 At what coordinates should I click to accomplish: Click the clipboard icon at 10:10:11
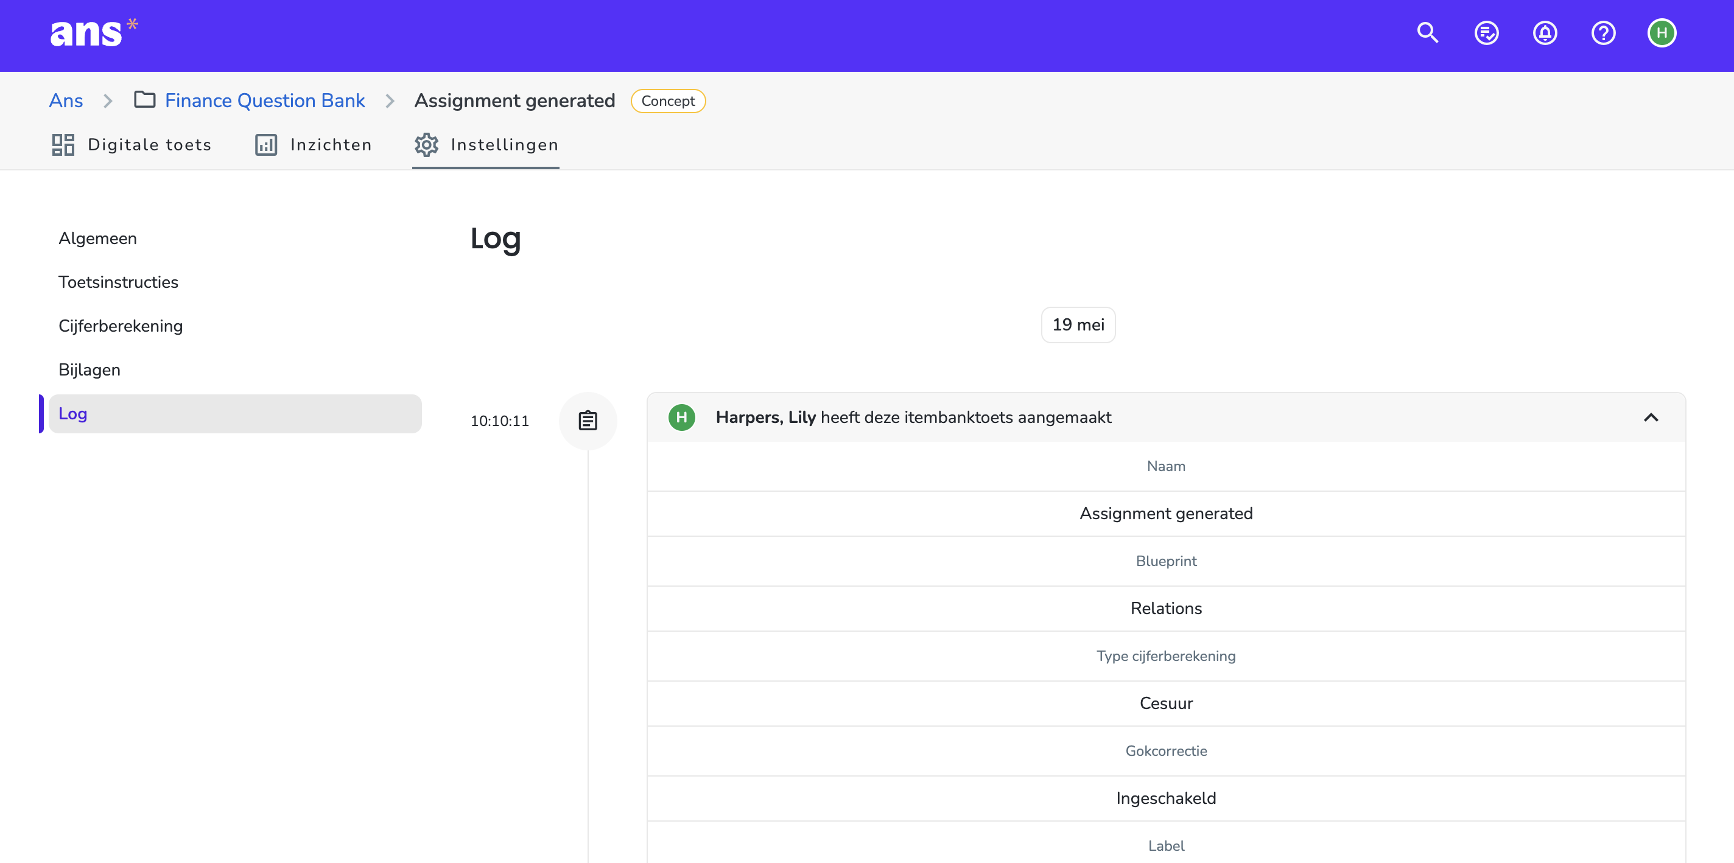click(x=588, y=421)
